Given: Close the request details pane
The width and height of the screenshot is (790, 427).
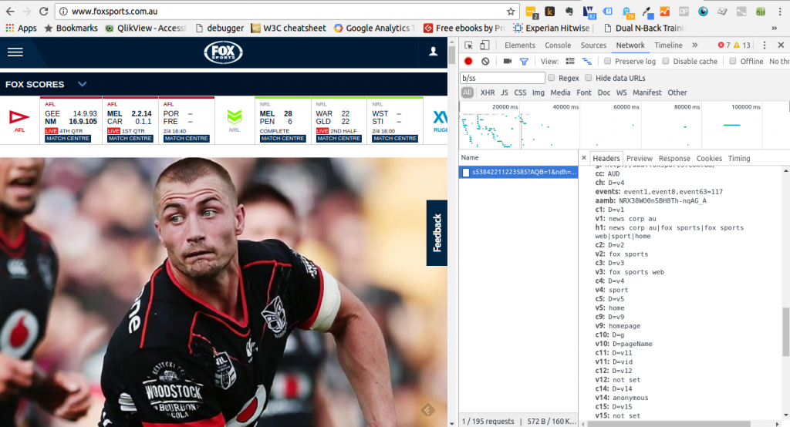Looking at the screenshot, I should tap(584, 157).
